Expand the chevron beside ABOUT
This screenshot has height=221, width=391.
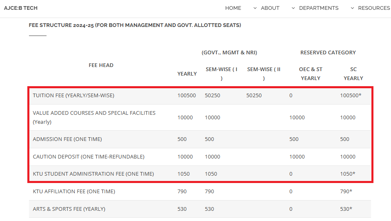pos(255,8)
